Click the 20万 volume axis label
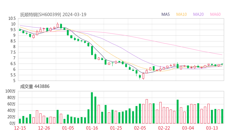Image resolution: width=227 pixels, height=135 pixels. [x=11, y=117]
